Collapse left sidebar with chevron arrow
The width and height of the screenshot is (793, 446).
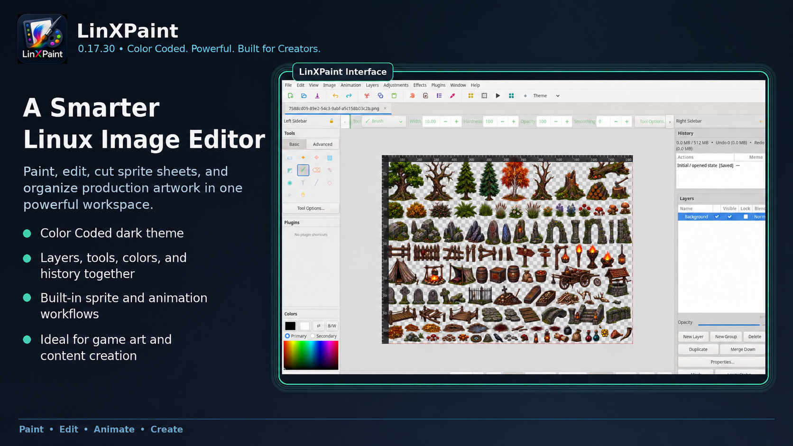point(345,121)
